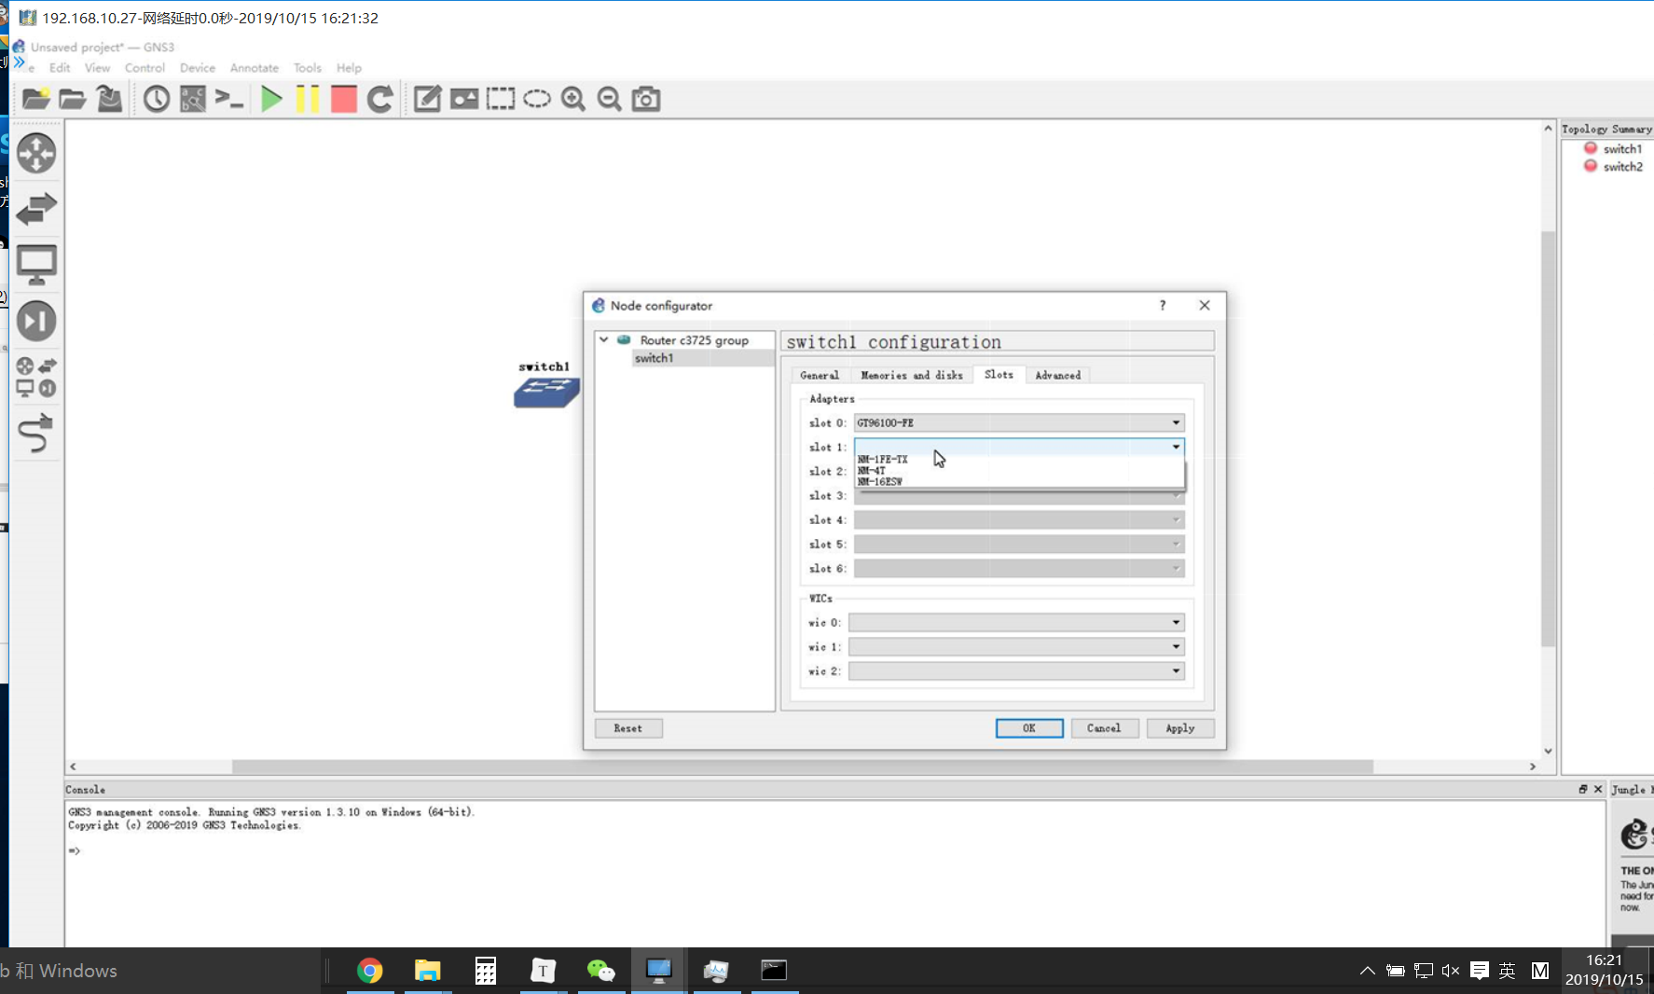Toggle show interface labels icon
Screen dimensions: 1654x994
coord(193,99)
